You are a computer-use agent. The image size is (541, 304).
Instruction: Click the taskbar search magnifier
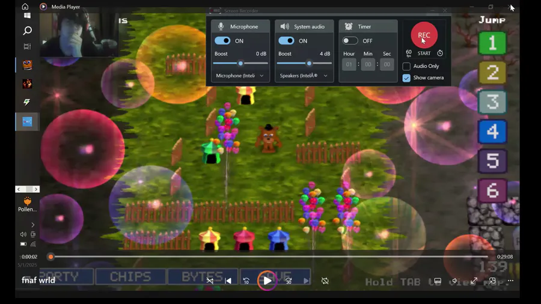tap(27, 31)
